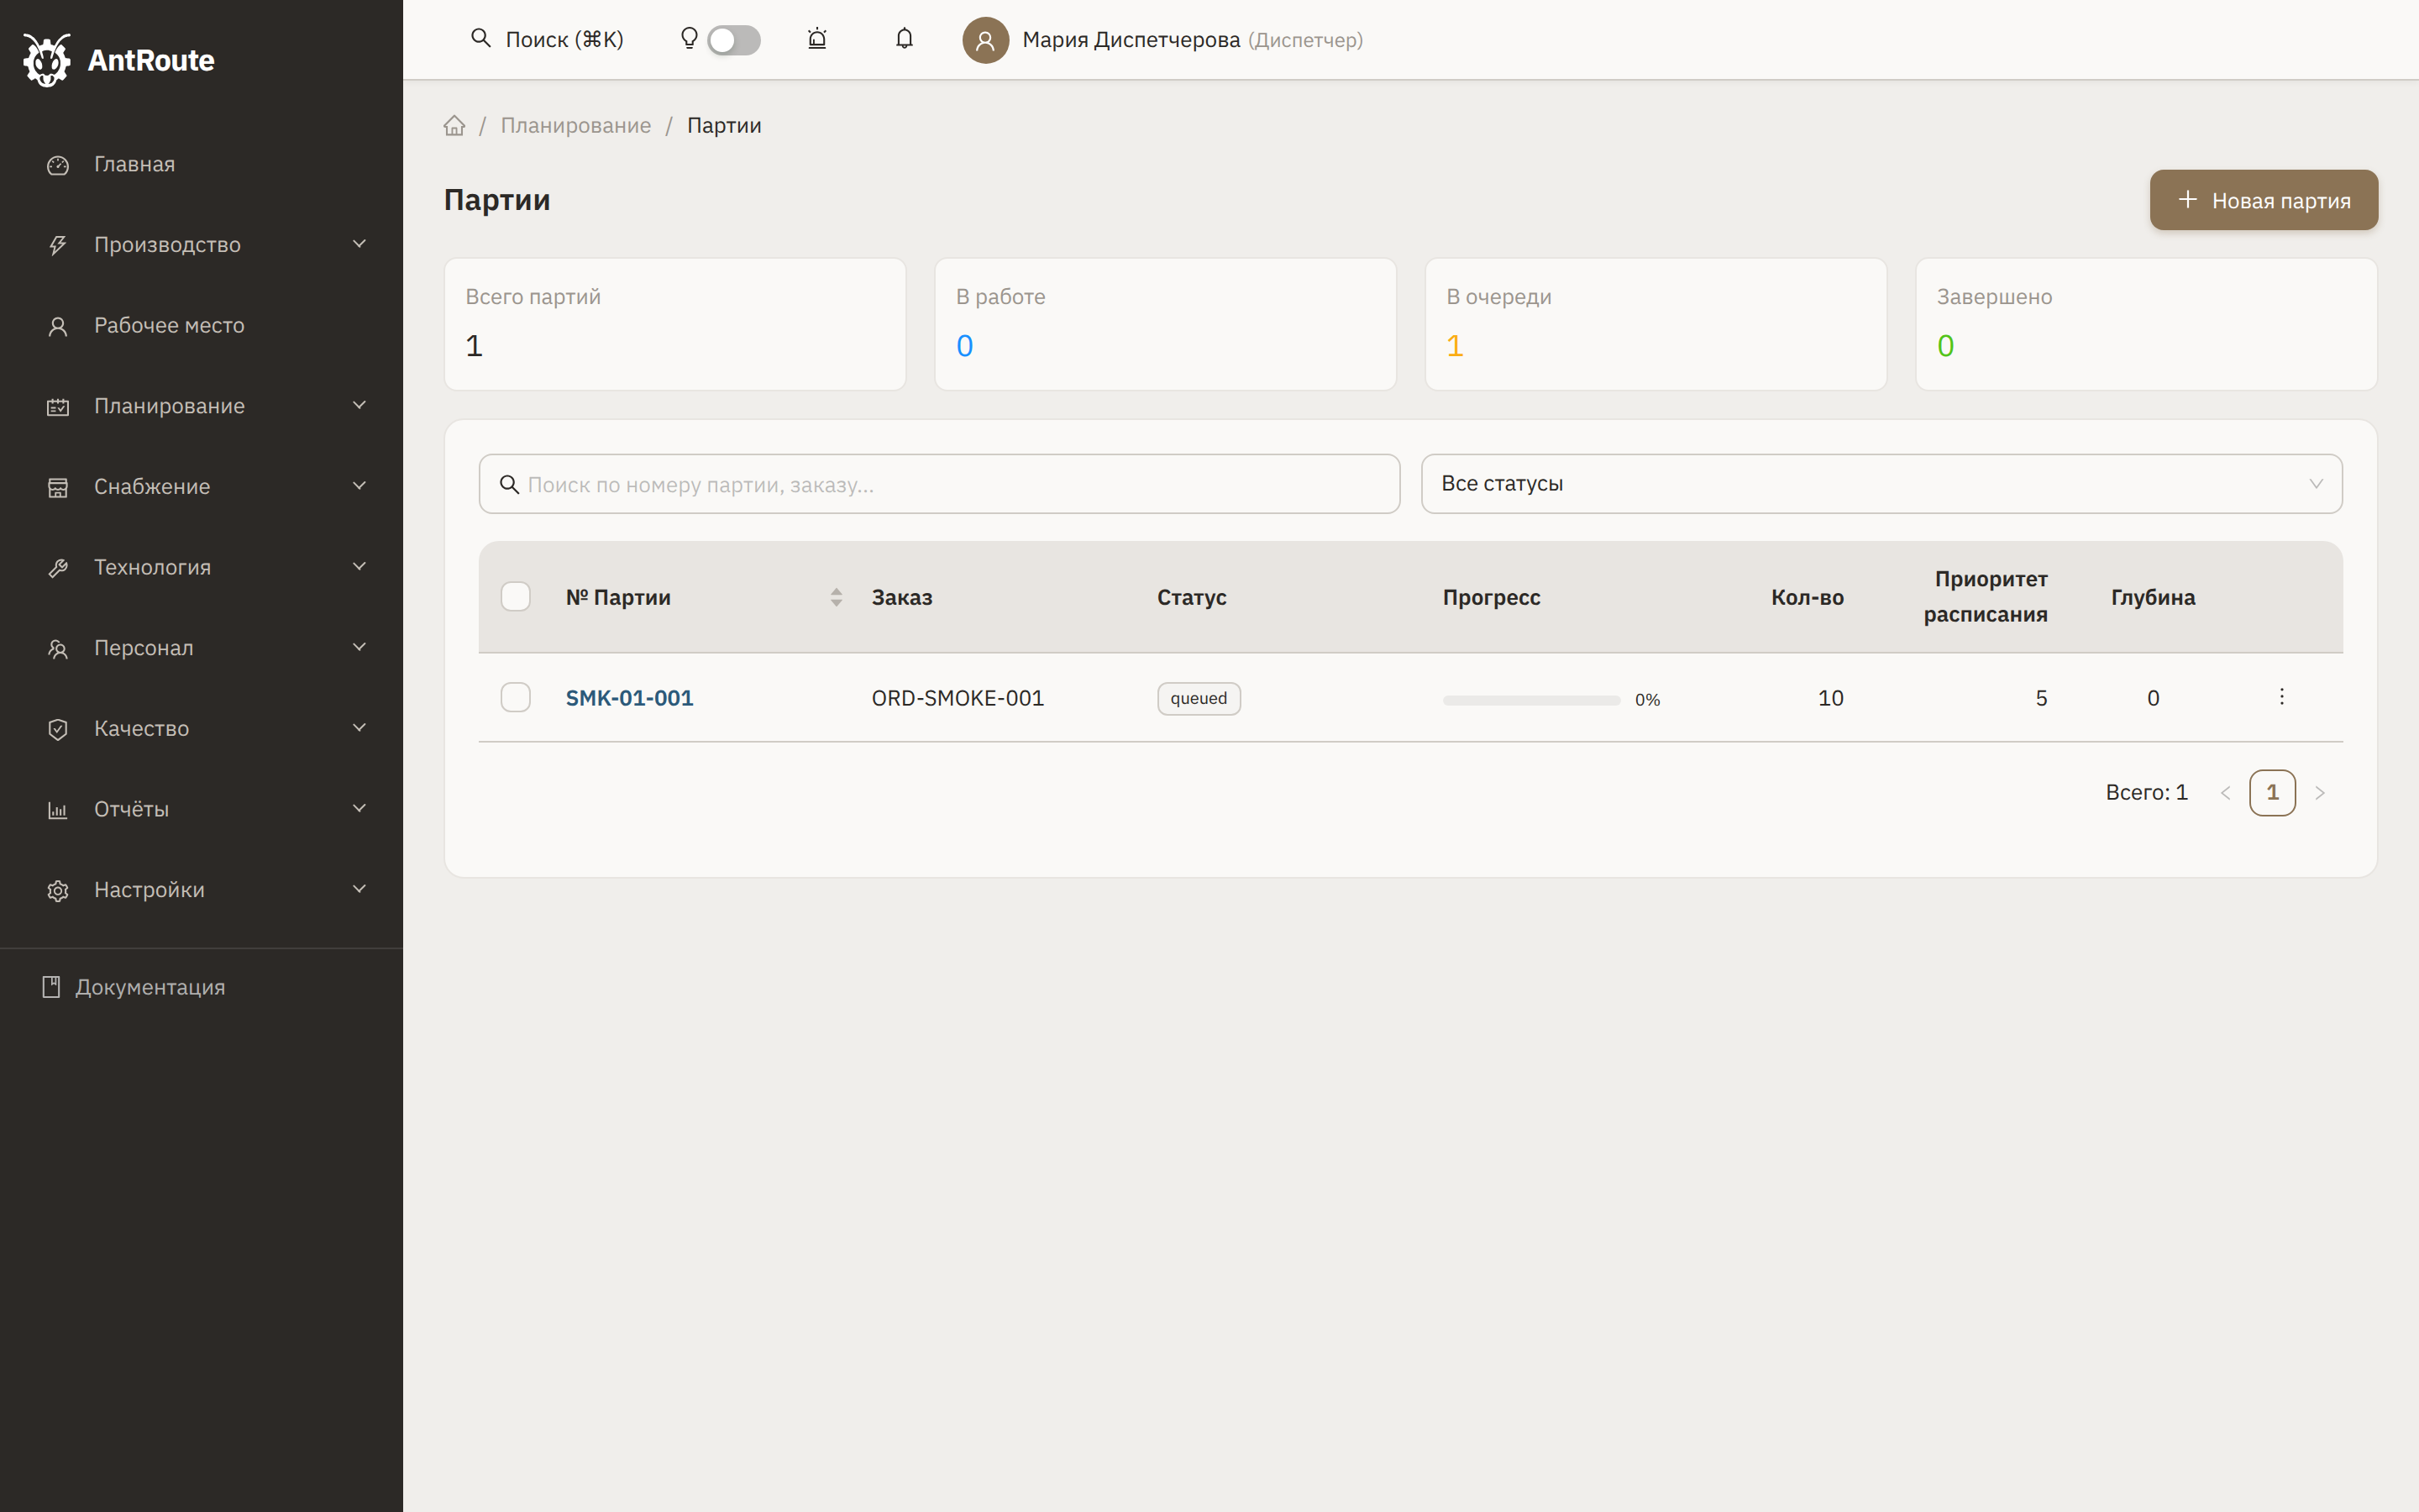Viewport: 2419px width, 1512px height.
Task: Click the Документация book icon
Action: 51,987
